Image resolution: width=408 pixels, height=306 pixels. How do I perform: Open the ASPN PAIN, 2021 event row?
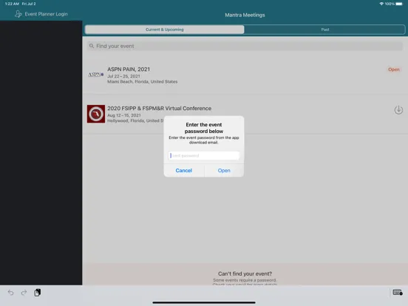[245, 75]
